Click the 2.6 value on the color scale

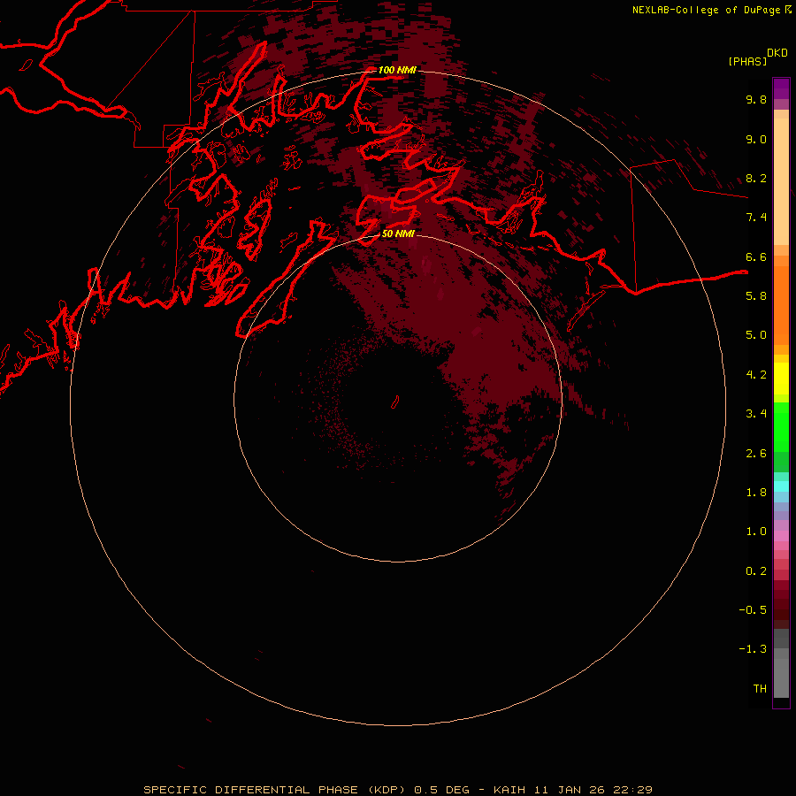tap(756, 454)
